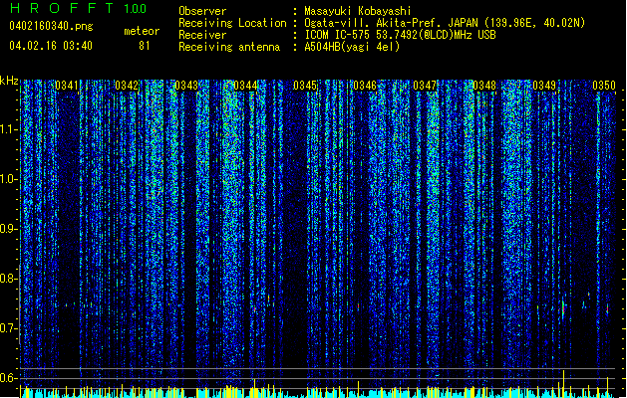
Task: Click the 'meteor' label
Action: coord(142,31)
